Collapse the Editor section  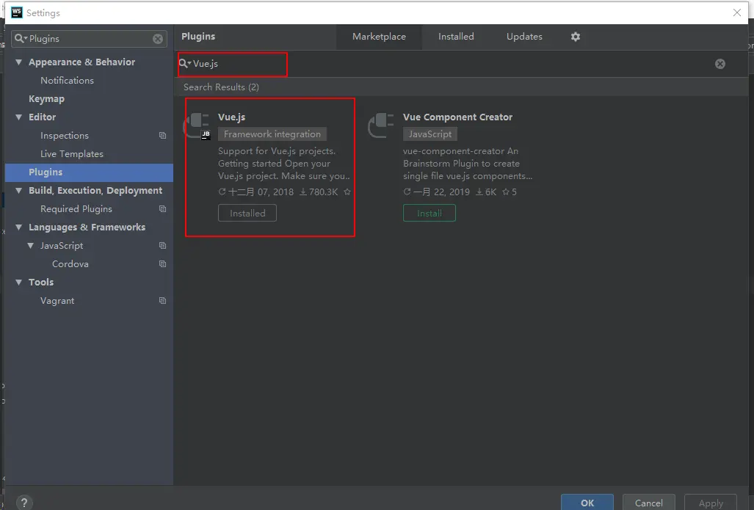[19, 117]
